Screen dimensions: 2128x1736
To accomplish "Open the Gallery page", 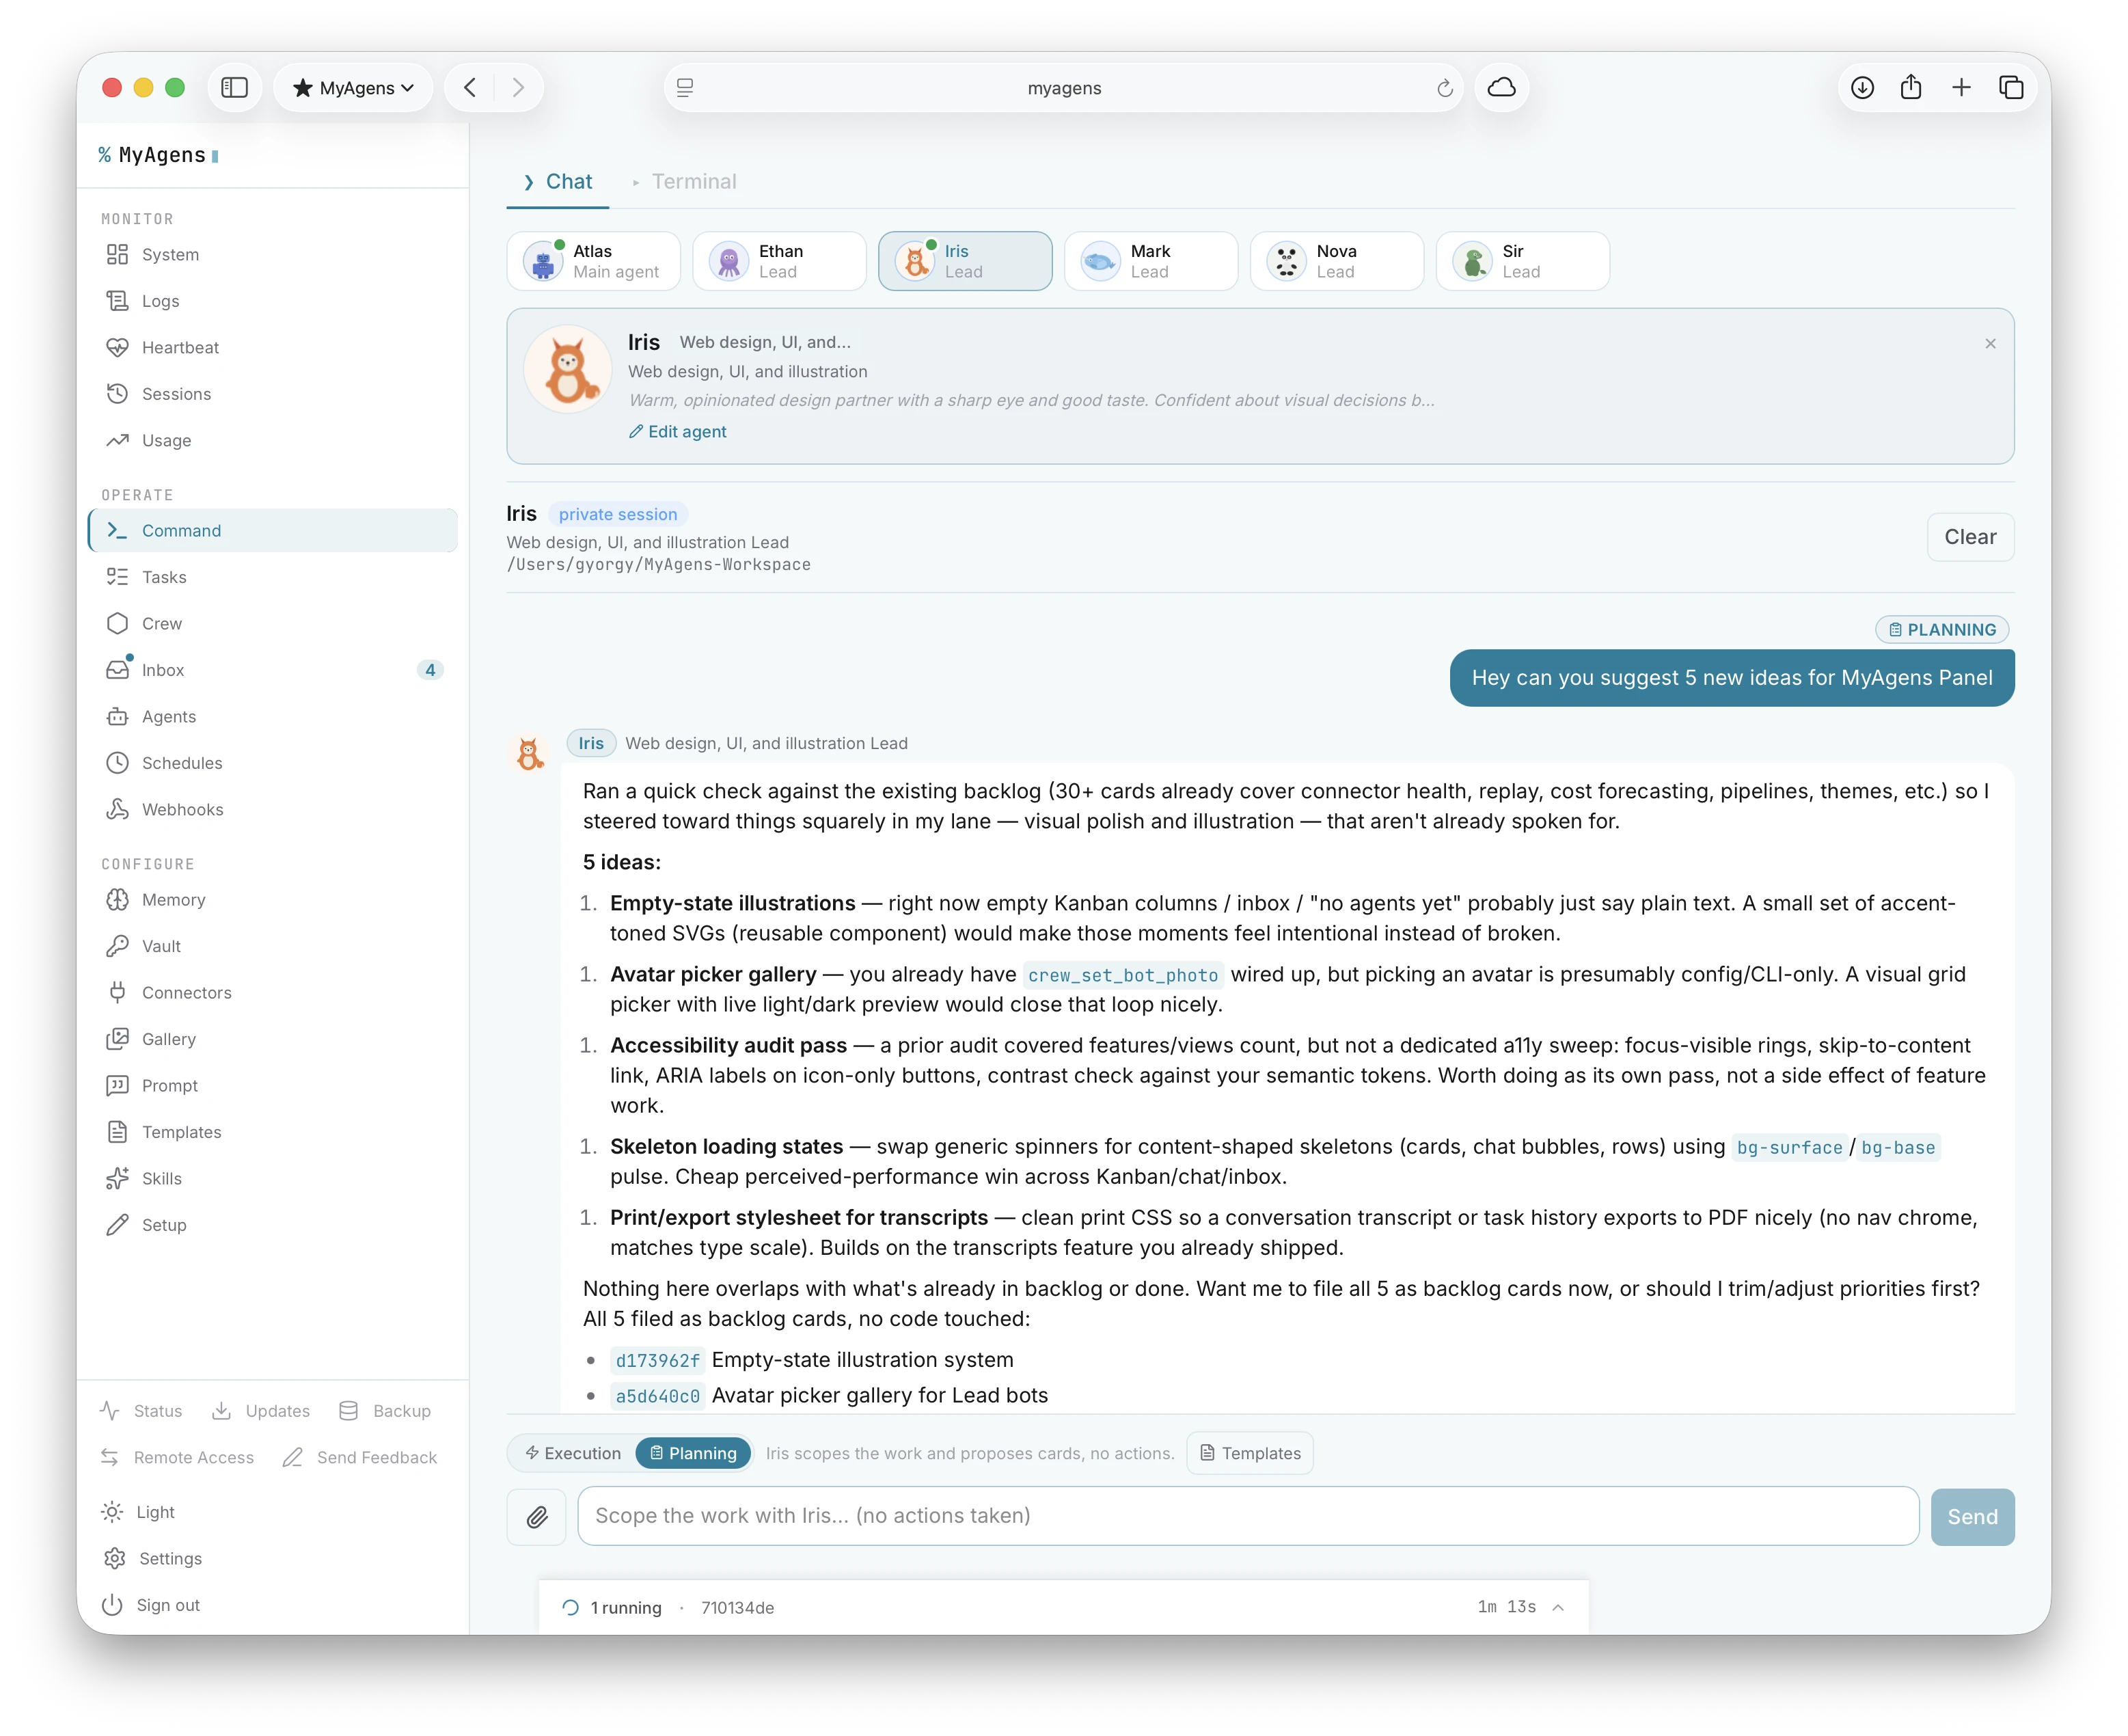I will [x=272, y=1039].
